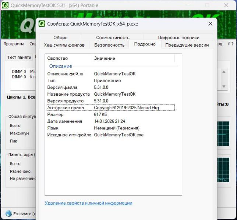This screenshot has height=220, width=237.
Task: Switch to the Общие tab
Action: tap(60, 37)
